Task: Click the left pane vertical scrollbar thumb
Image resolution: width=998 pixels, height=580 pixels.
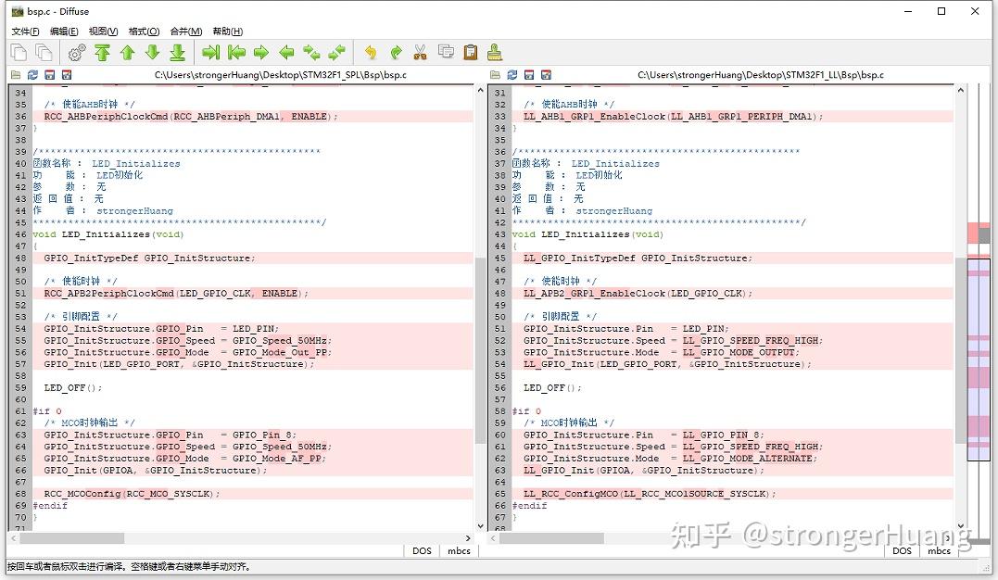Action: pos(481,350)
